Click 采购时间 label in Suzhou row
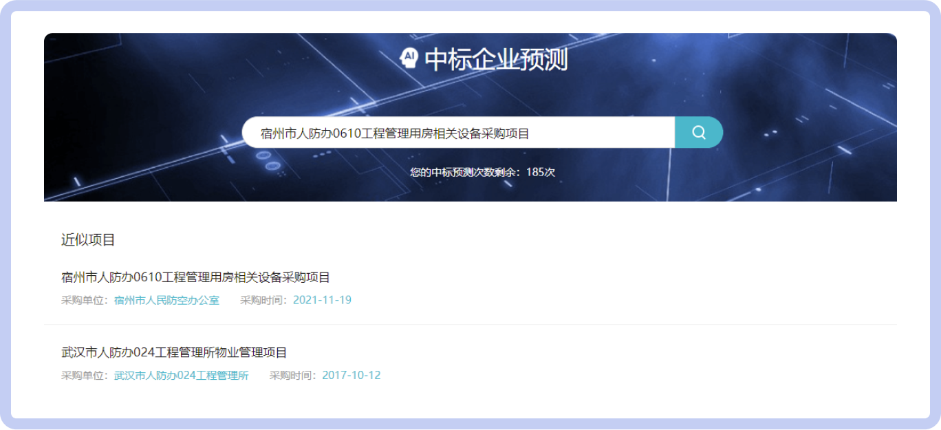941x430 pixels. (264, 300)
